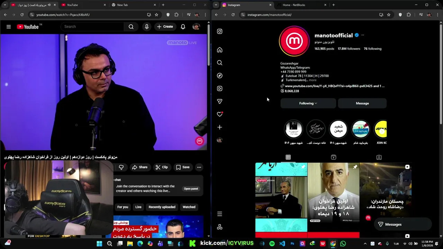View the 76 following list
Viewport: 443px width, 249px height.
[x=372, y=49]
